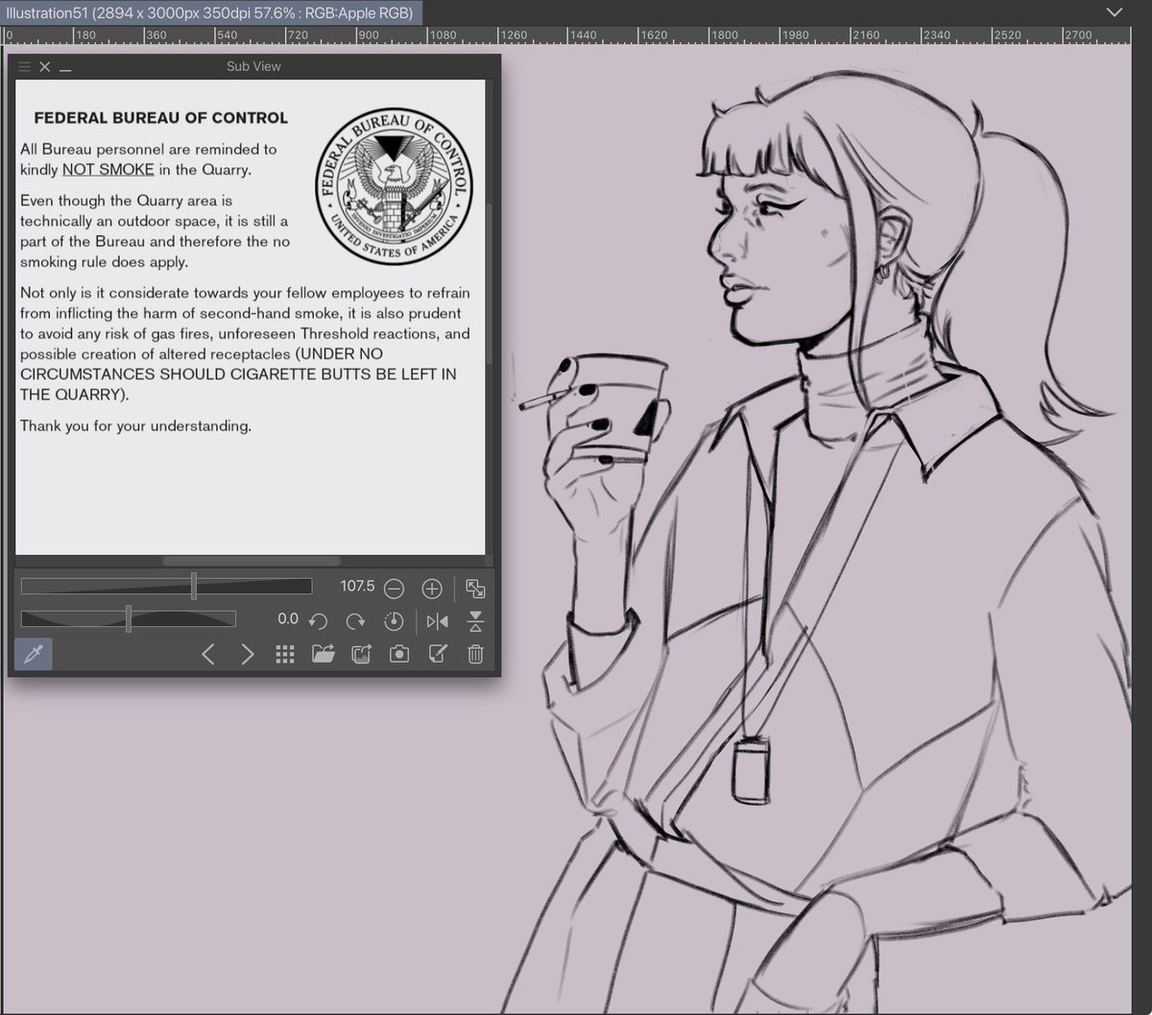Reset Sub View rotation

394,621
